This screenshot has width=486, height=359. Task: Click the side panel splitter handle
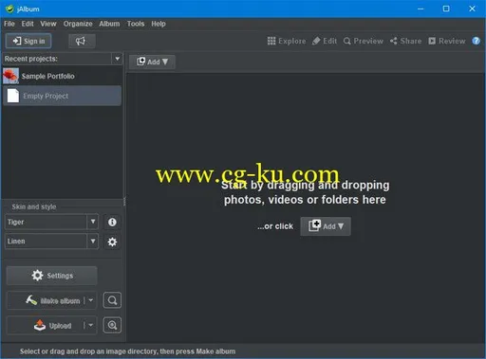click(x=124, y=201)
